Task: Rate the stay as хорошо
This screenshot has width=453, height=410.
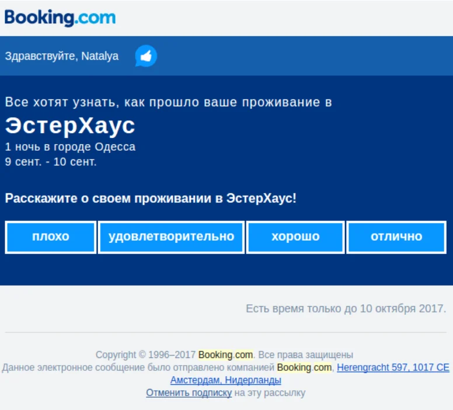Action: 295,237
